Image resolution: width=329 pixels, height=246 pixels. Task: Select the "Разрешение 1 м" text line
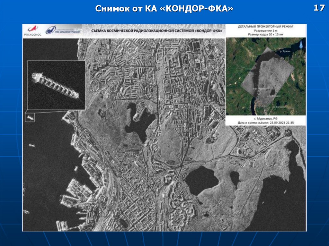pos(266,31)
